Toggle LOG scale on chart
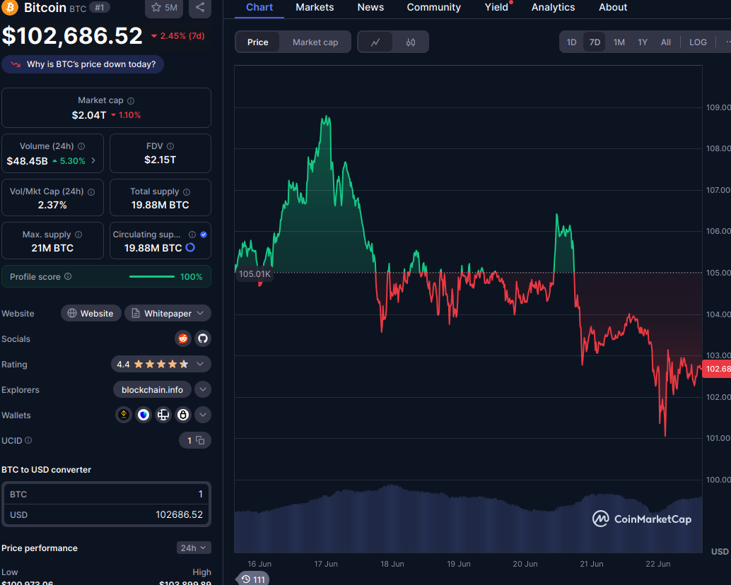 [698, 42]
